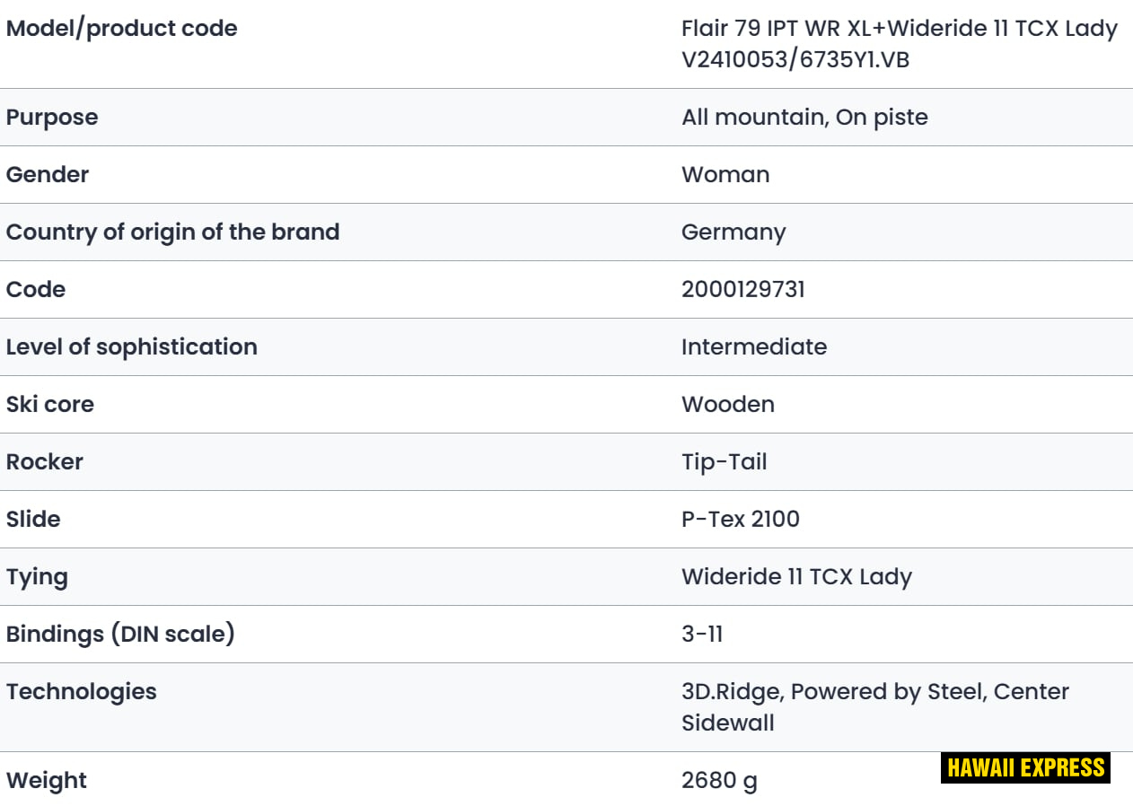Select the Germany value
Image resolution: width=1133 pixels, height=806 pixels.
click(733, 232)
